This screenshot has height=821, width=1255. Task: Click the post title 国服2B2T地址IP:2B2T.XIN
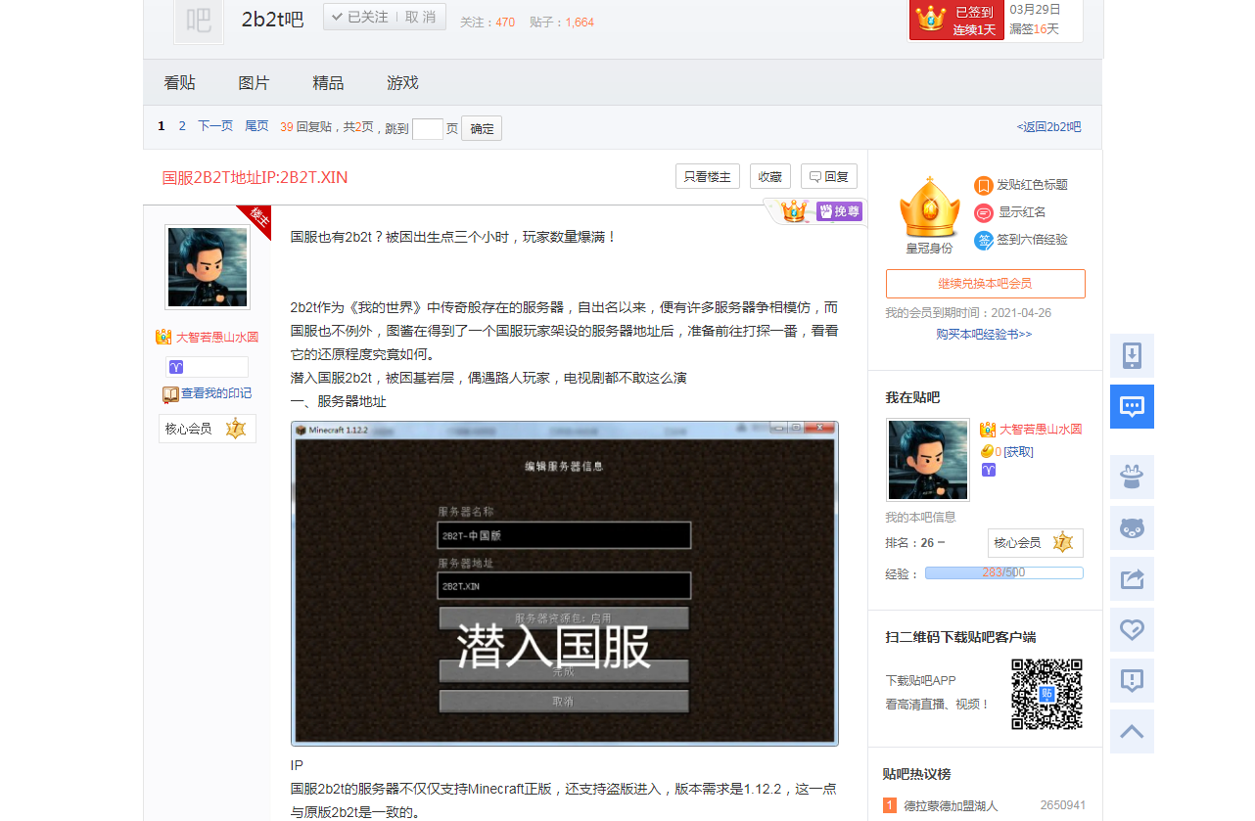pos(255,177)
